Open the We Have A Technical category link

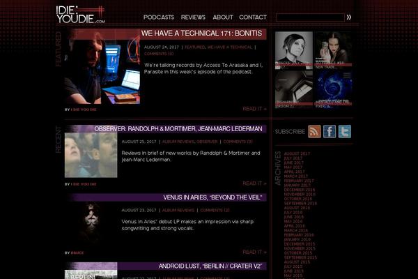[230, 47]
